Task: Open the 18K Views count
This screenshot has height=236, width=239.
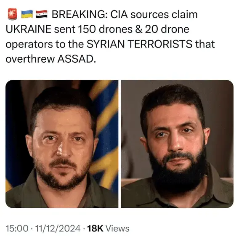Action: [x=109, y=228]
